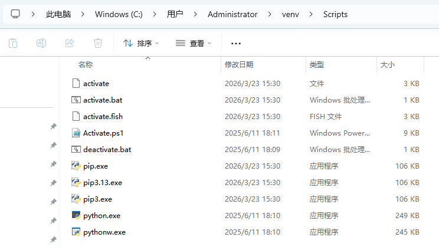Select the pythonw.exe file name
The height and width of the screenshot is (247, 439).
[x=104, y=232]
